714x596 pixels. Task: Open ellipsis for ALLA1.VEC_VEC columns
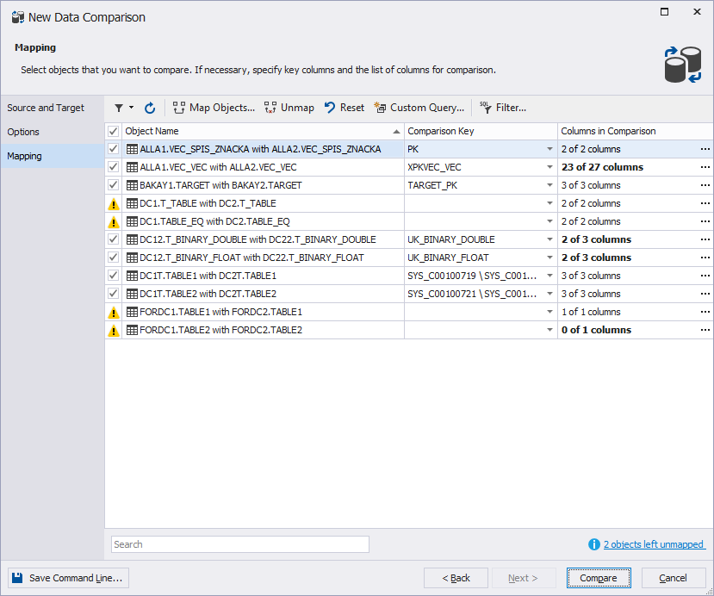tap(705, 167)
